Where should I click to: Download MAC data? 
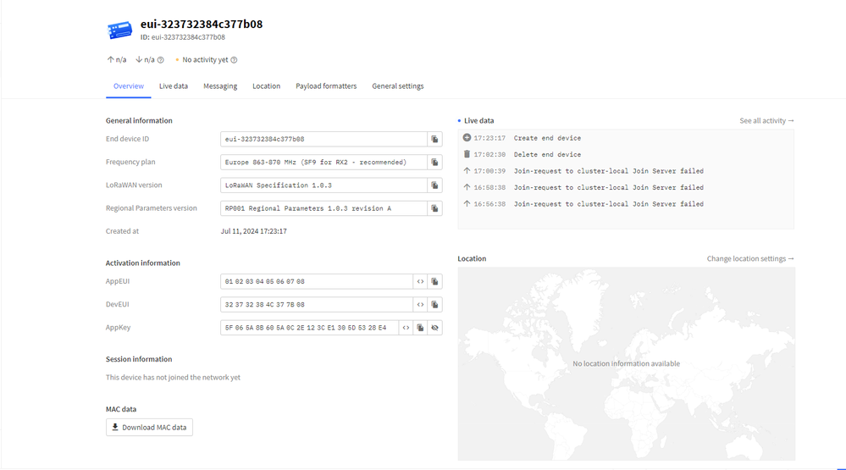point(149,428)
